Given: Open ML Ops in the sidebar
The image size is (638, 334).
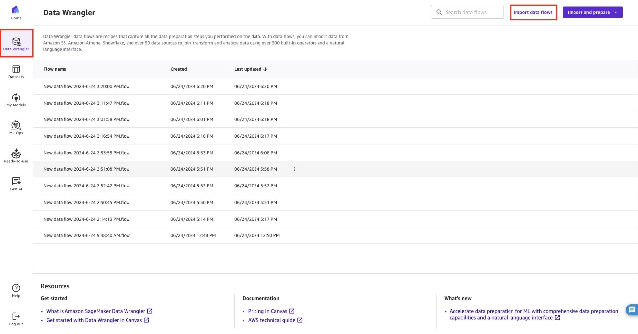Looking at the screenshot, I should [x=16, y=128].
